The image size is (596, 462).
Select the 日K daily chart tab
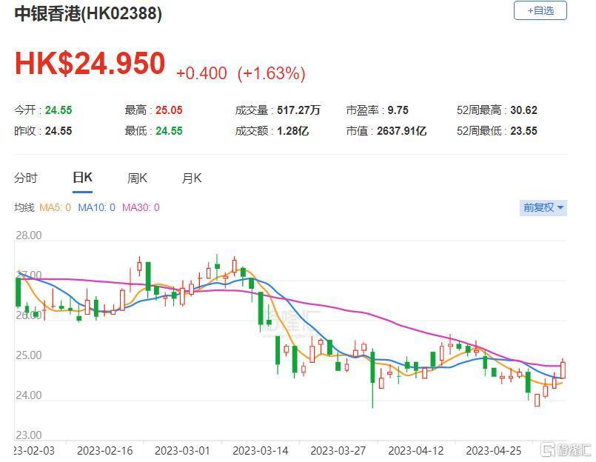[82, 178]
